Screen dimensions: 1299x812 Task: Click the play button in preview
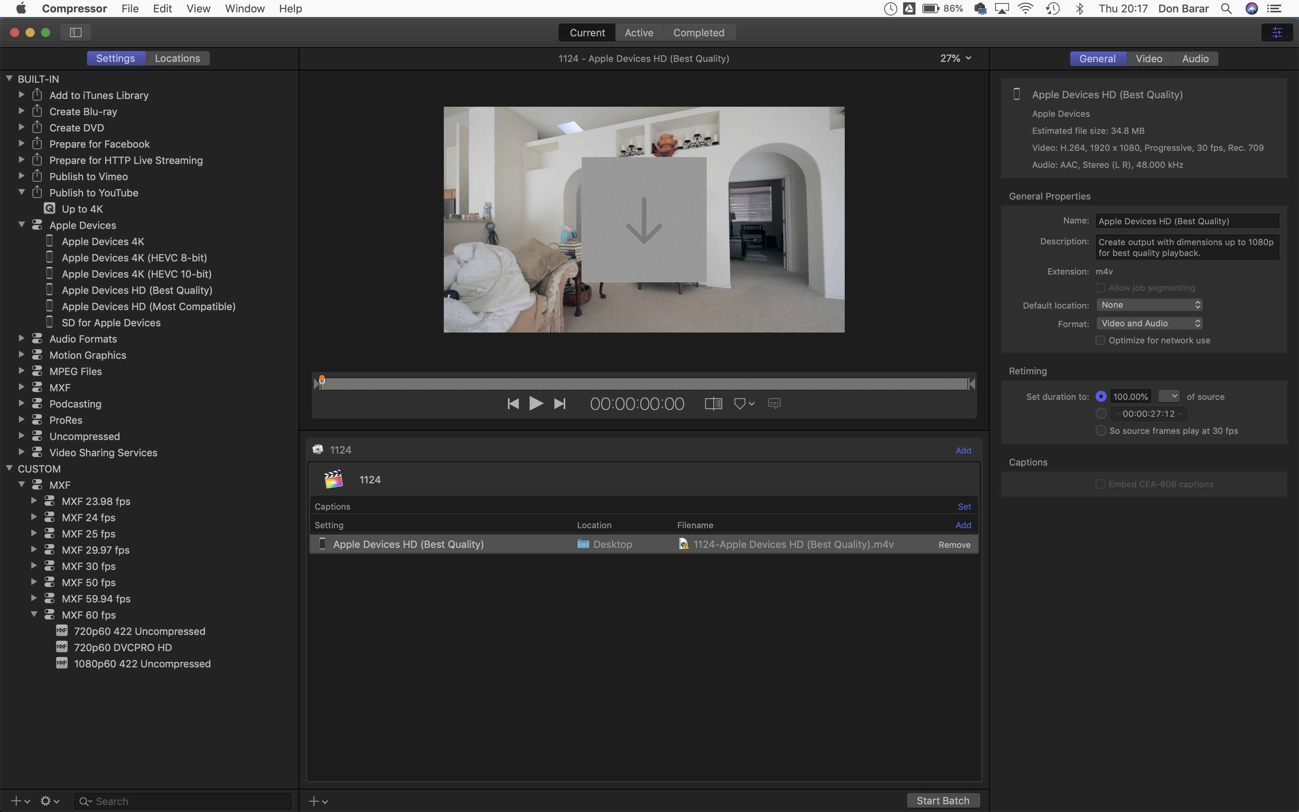536,403
